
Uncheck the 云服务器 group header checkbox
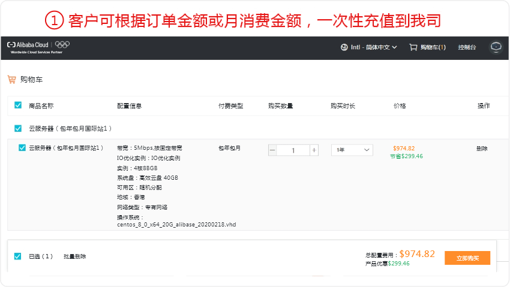(x=18, y=128)
